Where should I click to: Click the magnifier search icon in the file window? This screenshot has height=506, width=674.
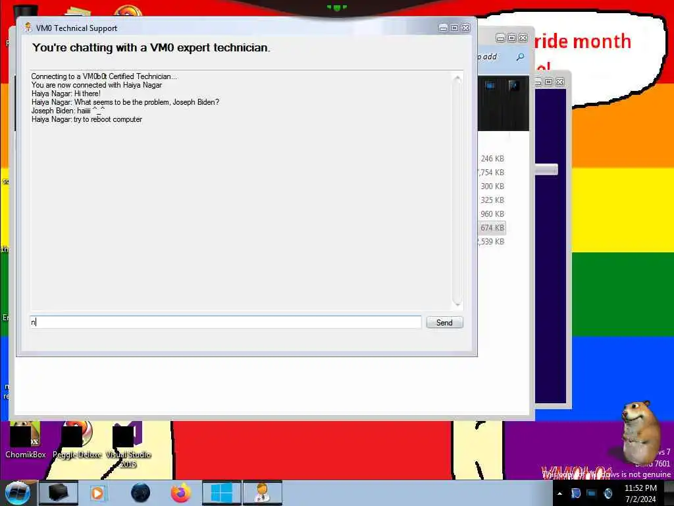(x=520, y=57)
